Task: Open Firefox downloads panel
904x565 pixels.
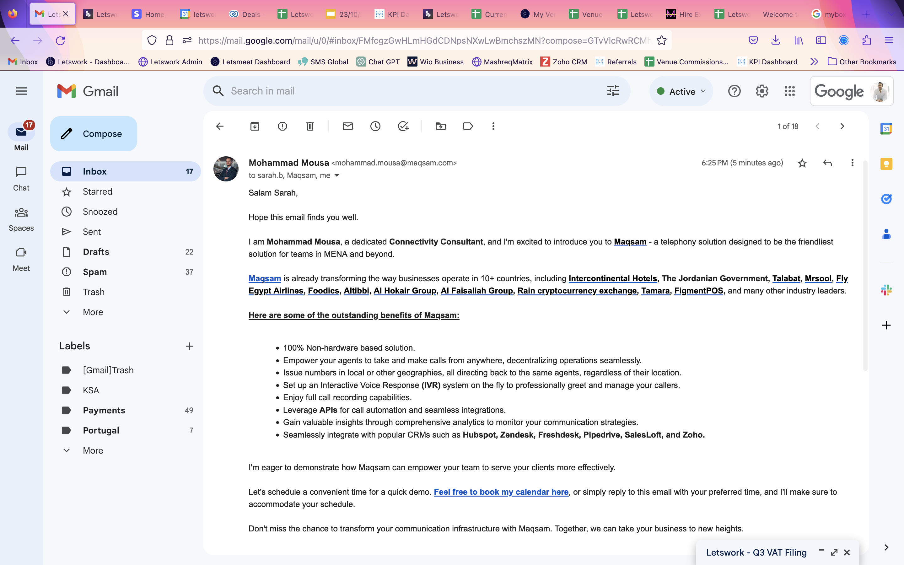Action: (776, 40)
